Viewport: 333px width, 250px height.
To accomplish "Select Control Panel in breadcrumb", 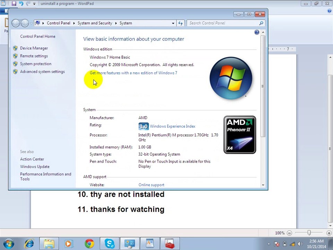I will click(58, 23).
